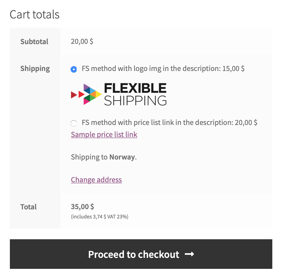Click the Cart totals heading
Image resolution: width=283 pixels, height=279 pixels.
35,15
